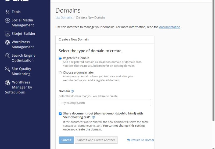Open WordPress Manager by Softaculous entry
This screenshot has height=149, width=215.
click(19, 87)
